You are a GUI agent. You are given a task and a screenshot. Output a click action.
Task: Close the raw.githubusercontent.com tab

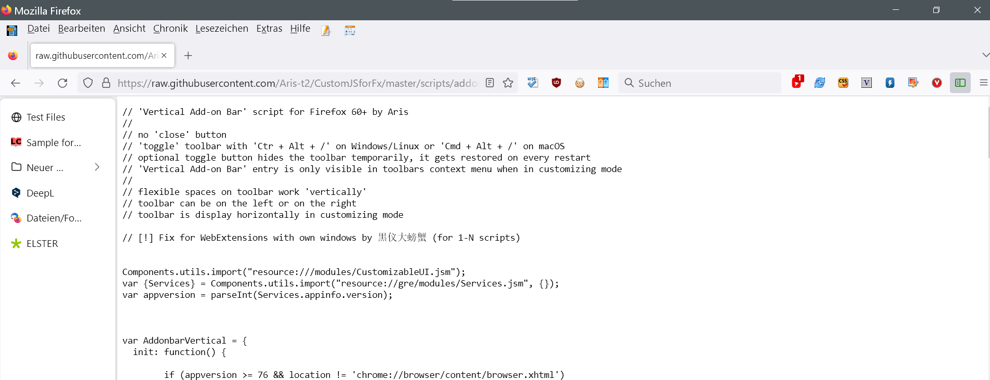(164, 56)
